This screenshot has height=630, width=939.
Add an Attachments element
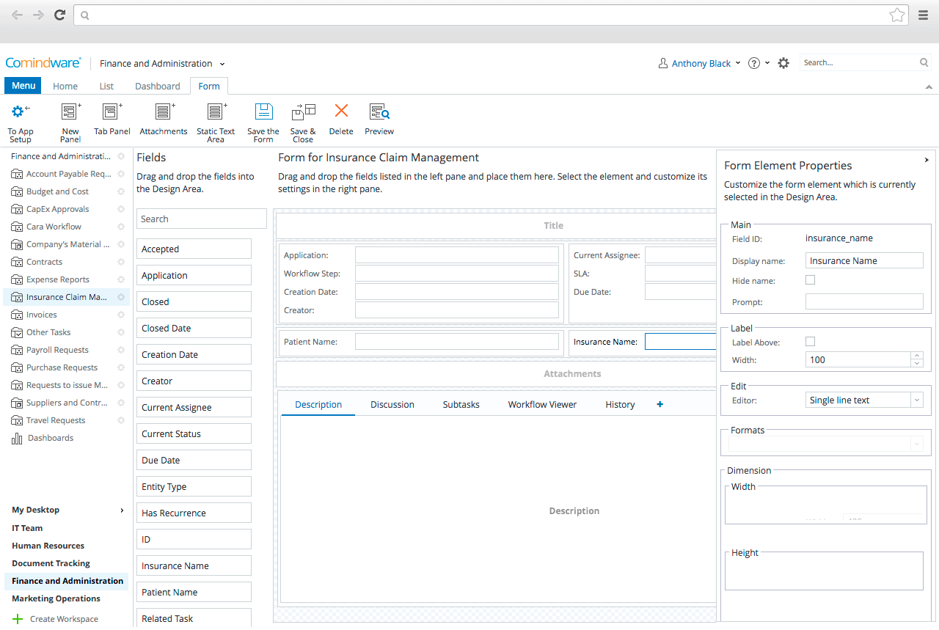click(x=163, y=117)
